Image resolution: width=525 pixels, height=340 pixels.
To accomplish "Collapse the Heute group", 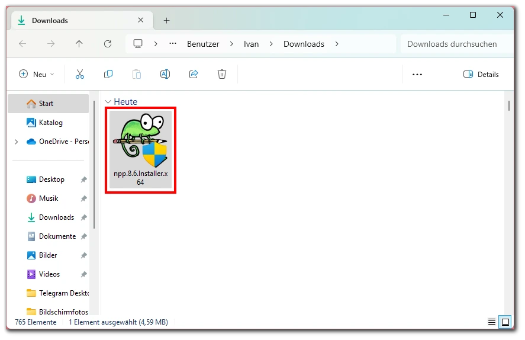I will [x=108, y=101].
